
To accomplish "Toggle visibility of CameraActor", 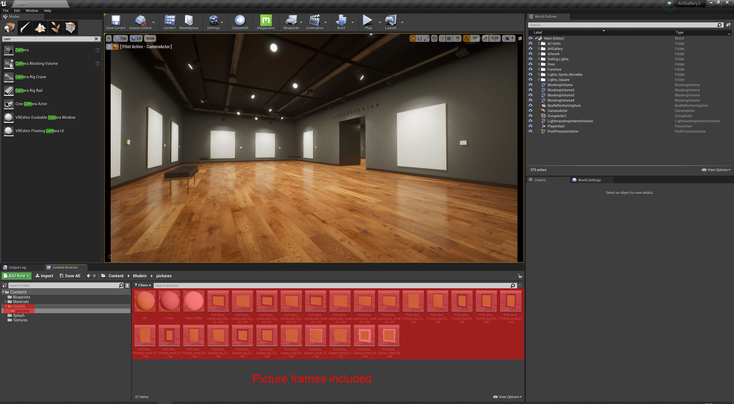I will click(x=530, y=111).
